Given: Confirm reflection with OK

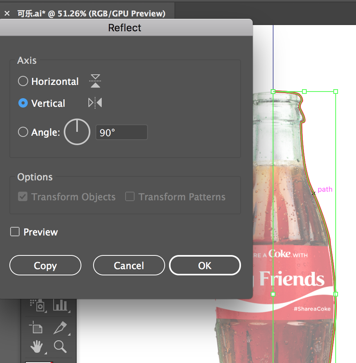Looking at the screenshot, I should tap(205, 266).
